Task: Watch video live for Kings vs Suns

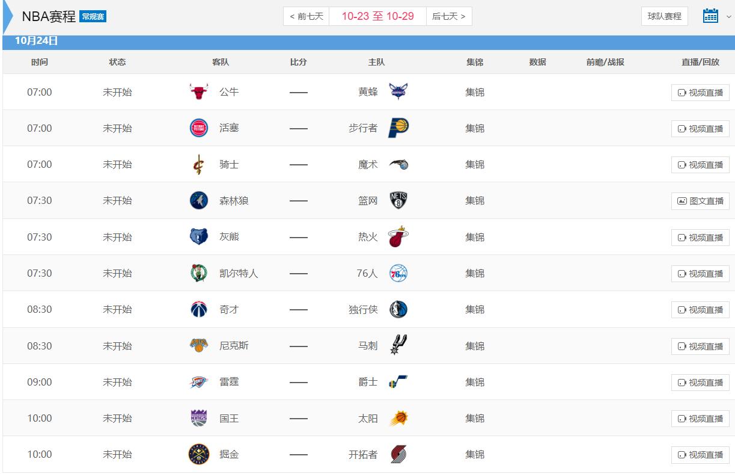Action: 700,419
